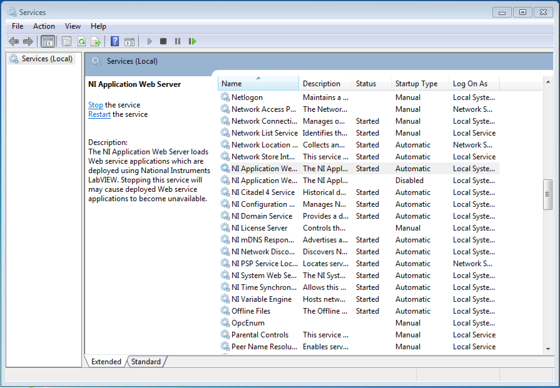Viewport: 560px width, 388px height.
Task: Open the Help menu
Action: [x=99, y=26]
